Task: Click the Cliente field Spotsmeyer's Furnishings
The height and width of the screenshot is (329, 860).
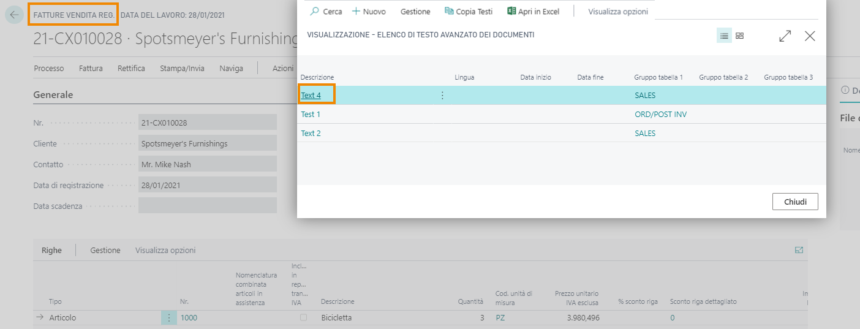Action: click(207, 144)
